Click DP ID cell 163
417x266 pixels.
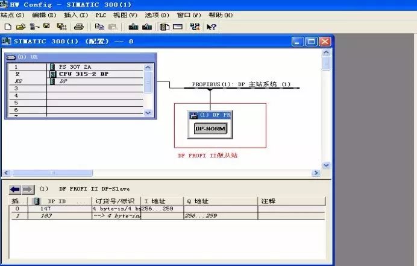point(60,216)
